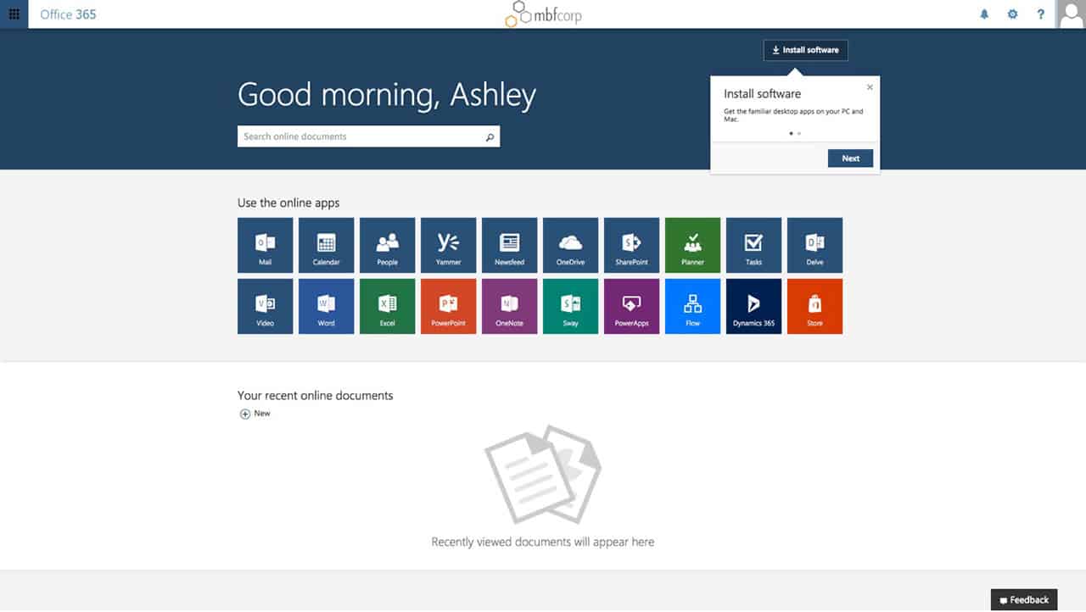
Task: Open help question mark icon
Action: pos(1041,14)
